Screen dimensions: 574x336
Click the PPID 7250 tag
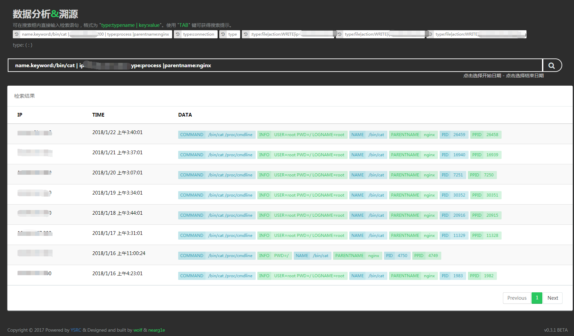pyautogui.click(x=482, y=175)
